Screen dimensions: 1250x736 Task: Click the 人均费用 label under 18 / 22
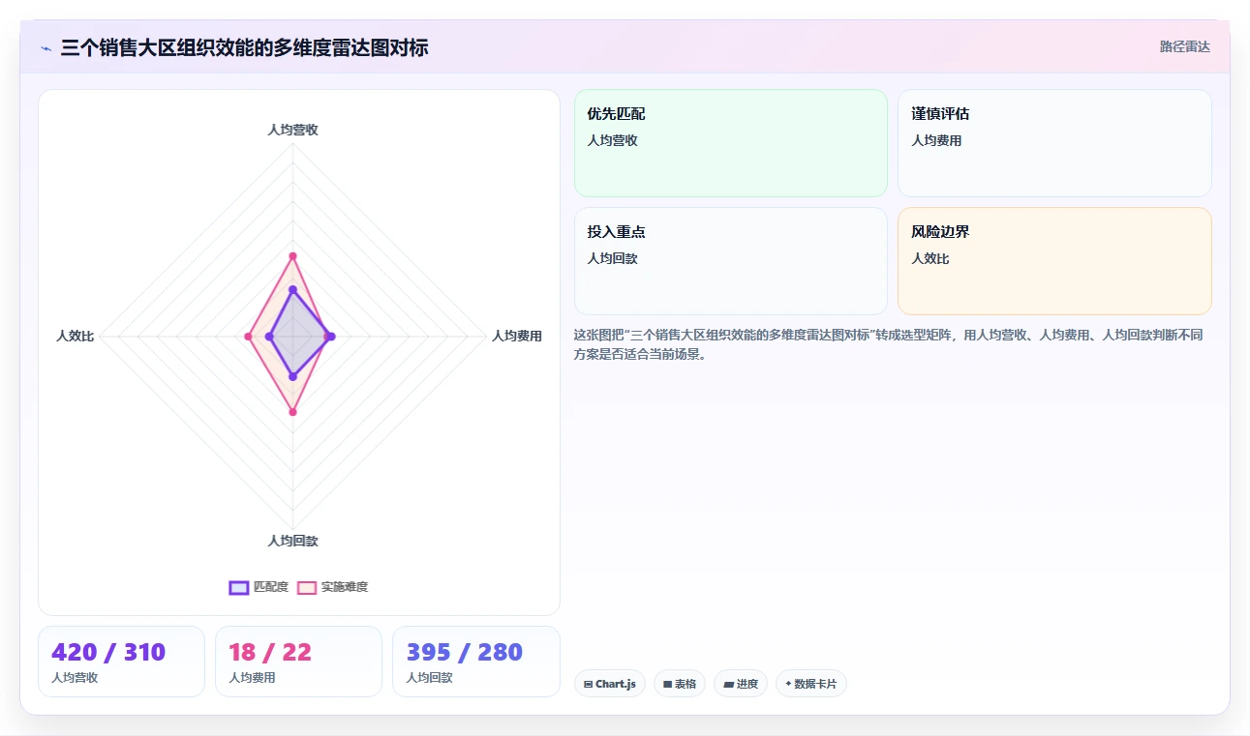(252, 678)
